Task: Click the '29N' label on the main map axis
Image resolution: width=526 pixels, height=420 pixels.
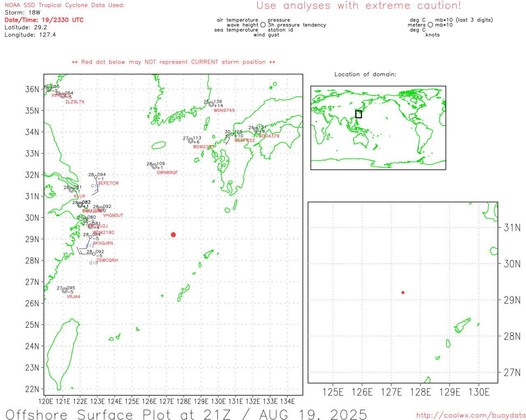Action: pos(32,239)
